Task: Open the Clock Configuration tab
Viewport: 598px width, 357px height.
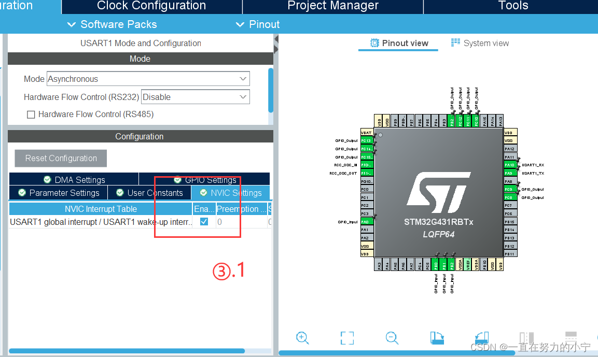Action: pyautogui.click(x=151, y=6)
